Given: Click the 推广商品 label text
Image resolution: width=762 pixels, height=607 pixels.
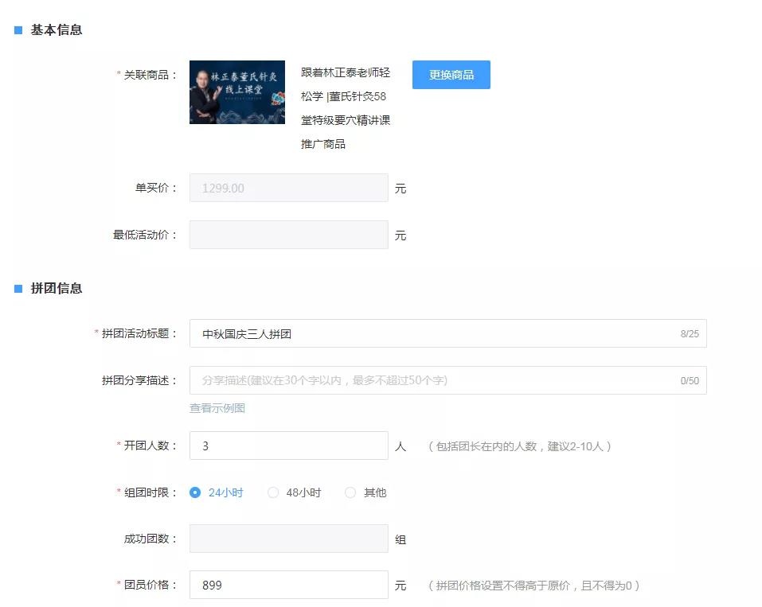Looking at the screenshot, I should pyautogui.click(x=323, y=144).
